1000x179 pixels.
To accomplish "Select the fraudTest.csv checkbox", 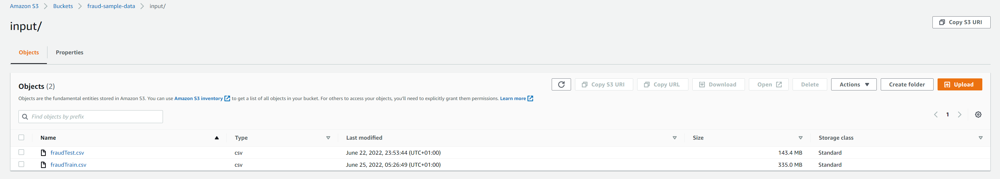I will pos(21,152).
